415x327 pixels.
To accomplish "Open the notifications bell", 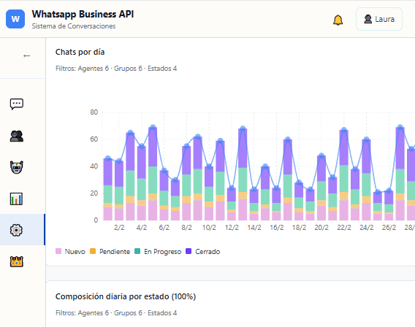I will tap(338, 20).
